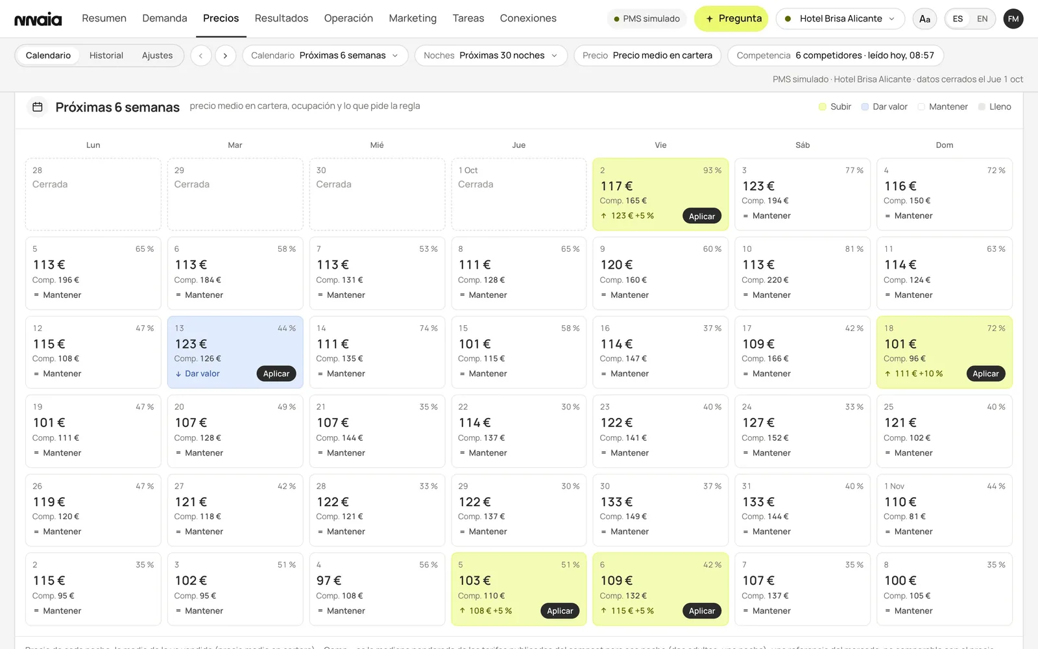This screenshot has height=649, width=1038.
Task: Click the up-arrow suggestion 111 € +10 % on day 18
Action: [x=913, y=374]
